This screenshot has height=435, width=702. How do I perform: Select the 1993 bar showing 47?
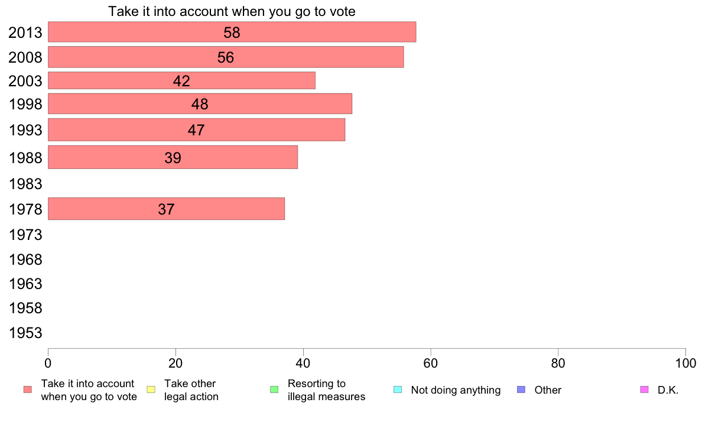click(197, 130)
